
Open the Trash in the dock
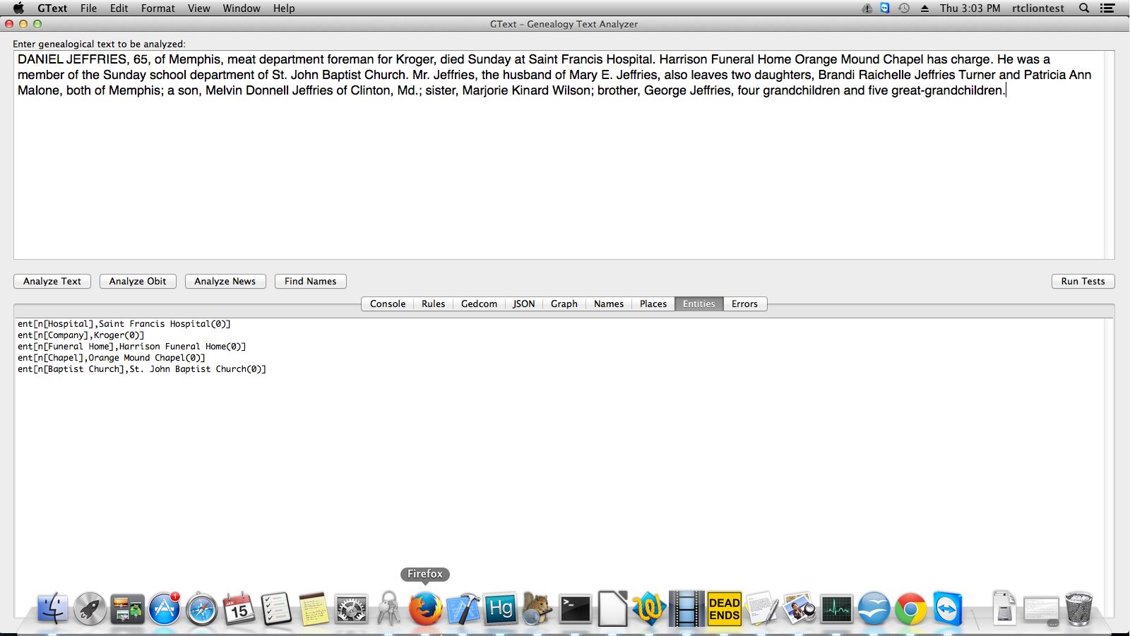click(x=1078, y=608)
